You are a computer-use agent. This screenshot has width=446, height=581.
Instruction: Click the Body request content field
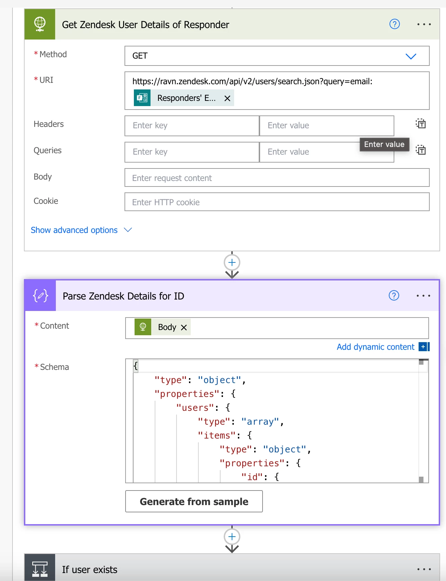(277, 177)
